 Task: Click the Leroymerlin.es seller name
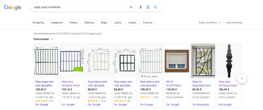(x=201, y=93)
